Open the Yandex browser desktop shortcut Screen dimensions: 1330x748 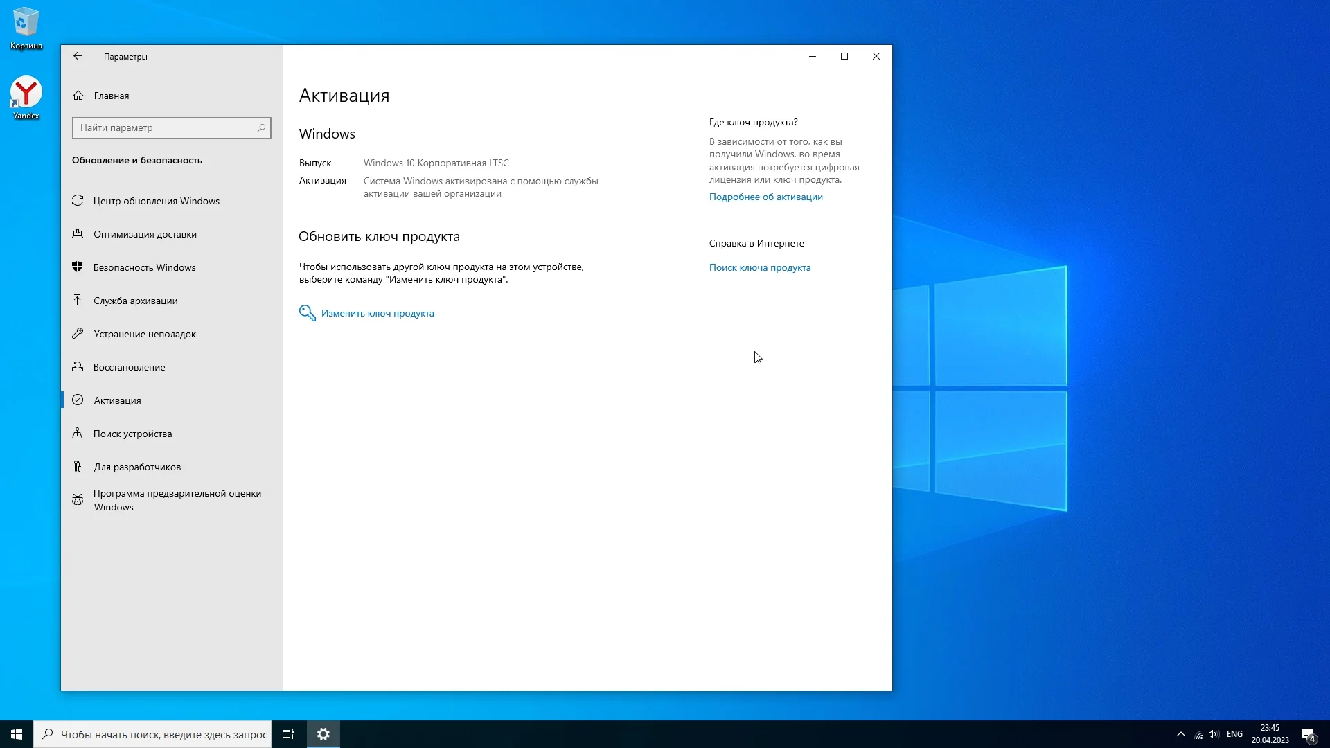pyautogui.click(x=26, y=98)
